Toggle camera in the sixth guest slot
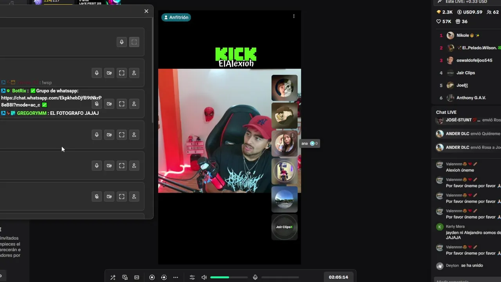The image size is (501, 282). pos(109,197)
